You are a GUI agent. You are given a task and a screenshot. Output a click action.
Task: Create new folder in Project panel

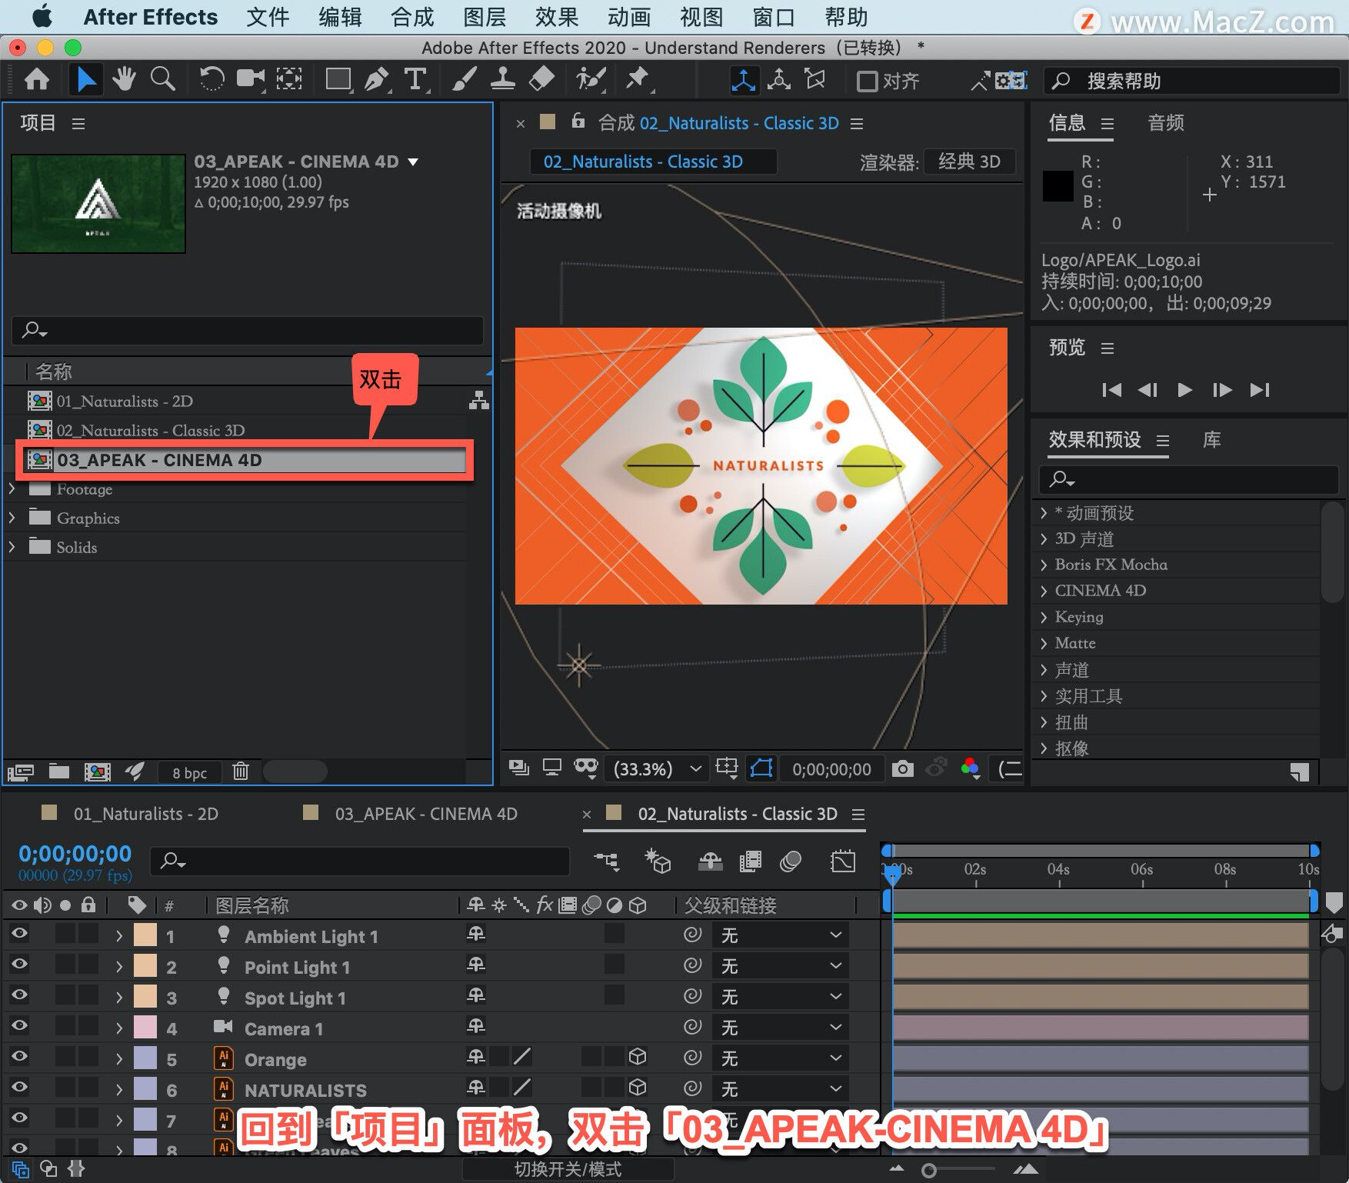click(x=59, y=771)
